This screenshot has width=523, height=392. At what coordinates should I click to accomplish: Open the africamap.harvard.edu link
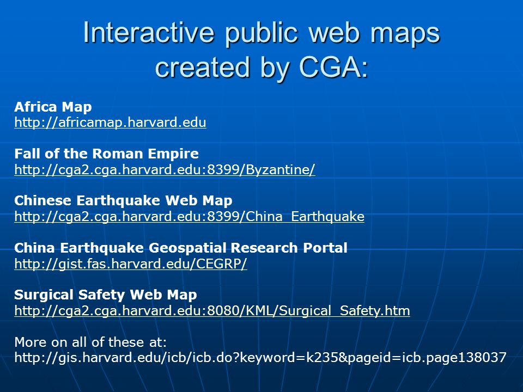pos(110,122)
